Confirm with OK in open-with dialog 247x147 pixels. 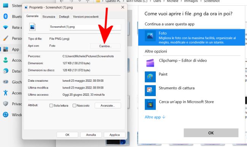(x=211, y=133)
